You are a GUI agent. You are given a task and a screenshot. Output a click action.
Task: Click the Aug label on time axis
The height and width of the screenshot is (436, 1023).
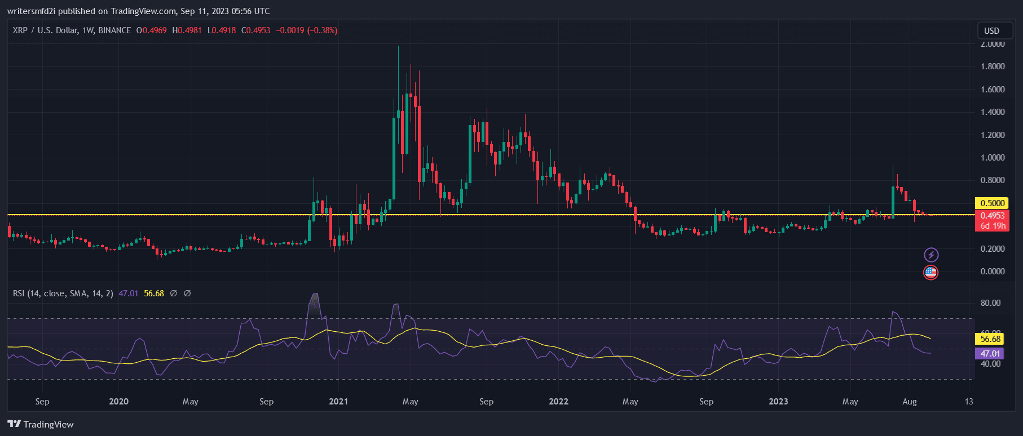click(909, 402)
